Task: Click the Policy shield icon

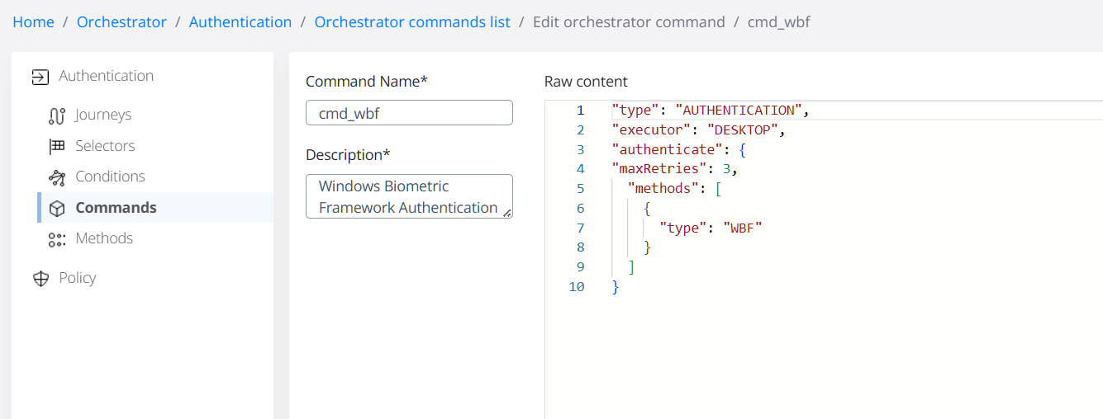Action: click(x=40, y=279)
